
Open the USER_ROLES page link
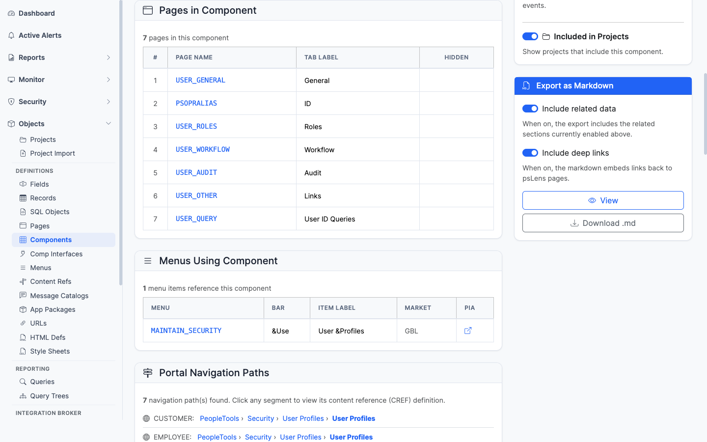click(196, 126)
